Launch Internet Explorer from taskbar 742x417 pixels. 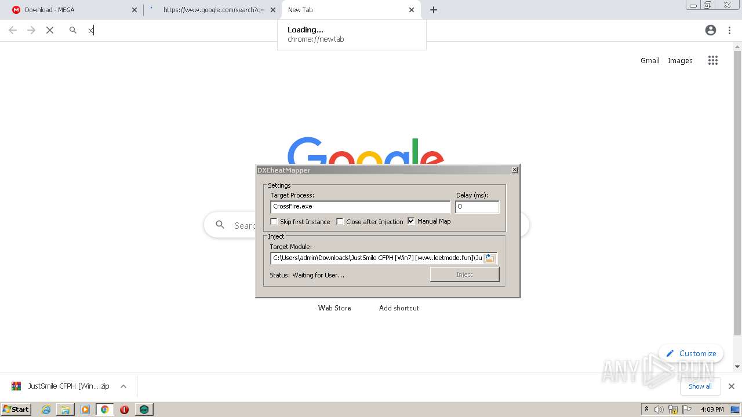(x=46, y=409)
